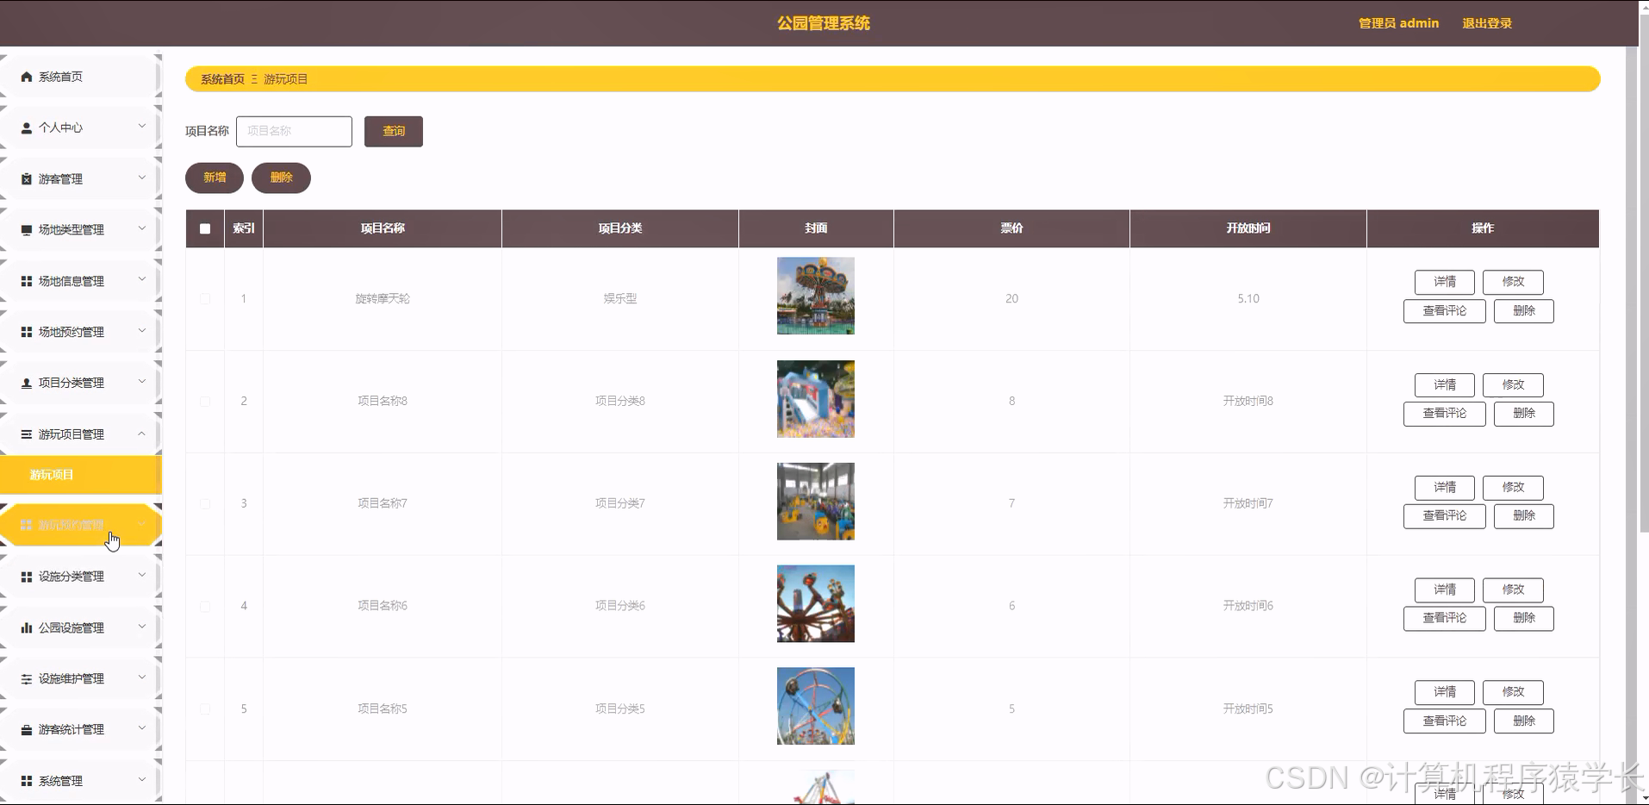
Task: Open the 系统管理 sidebar menu
Action: point(80,781)
